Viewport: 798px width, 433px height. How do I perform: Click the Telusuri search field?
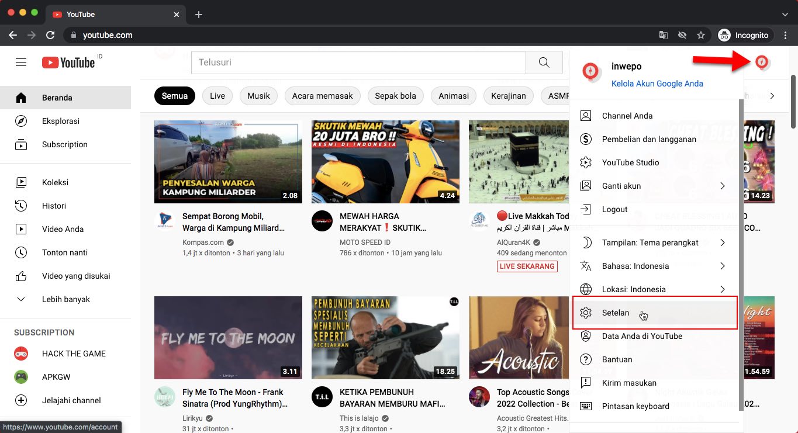[358, 62]
